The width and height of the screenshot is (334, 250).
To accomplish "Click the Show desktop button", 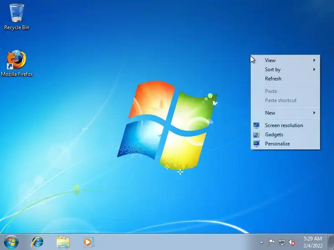I will [331, 242].
